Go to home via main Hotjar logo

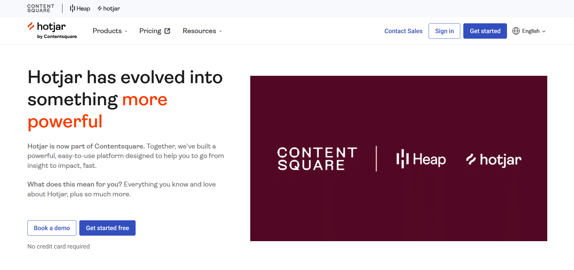(x=52, y=30)
